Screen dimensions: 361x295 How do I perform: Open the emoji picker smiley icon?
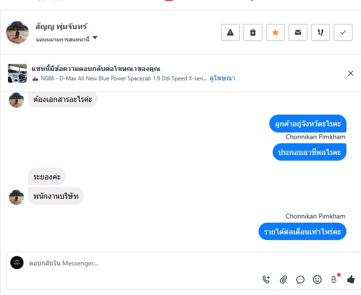tap(317, 279)
